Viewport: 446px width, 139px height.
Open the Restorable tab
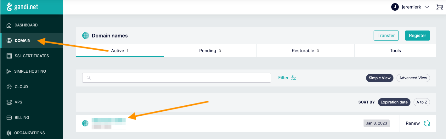pyautogui.click(x=305, y=51)
